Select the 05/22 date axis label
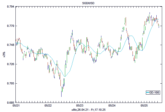165x112 pixels. coord(48,106)
